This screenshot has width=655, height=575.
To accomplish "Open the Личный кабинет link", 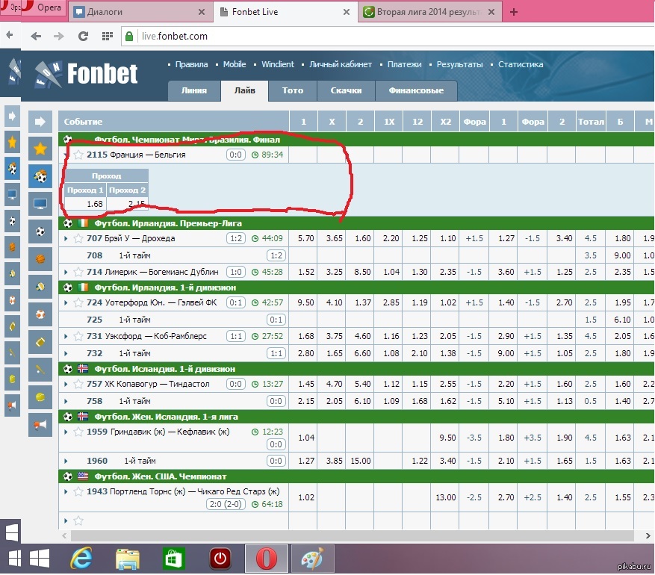I will point(341,64).
